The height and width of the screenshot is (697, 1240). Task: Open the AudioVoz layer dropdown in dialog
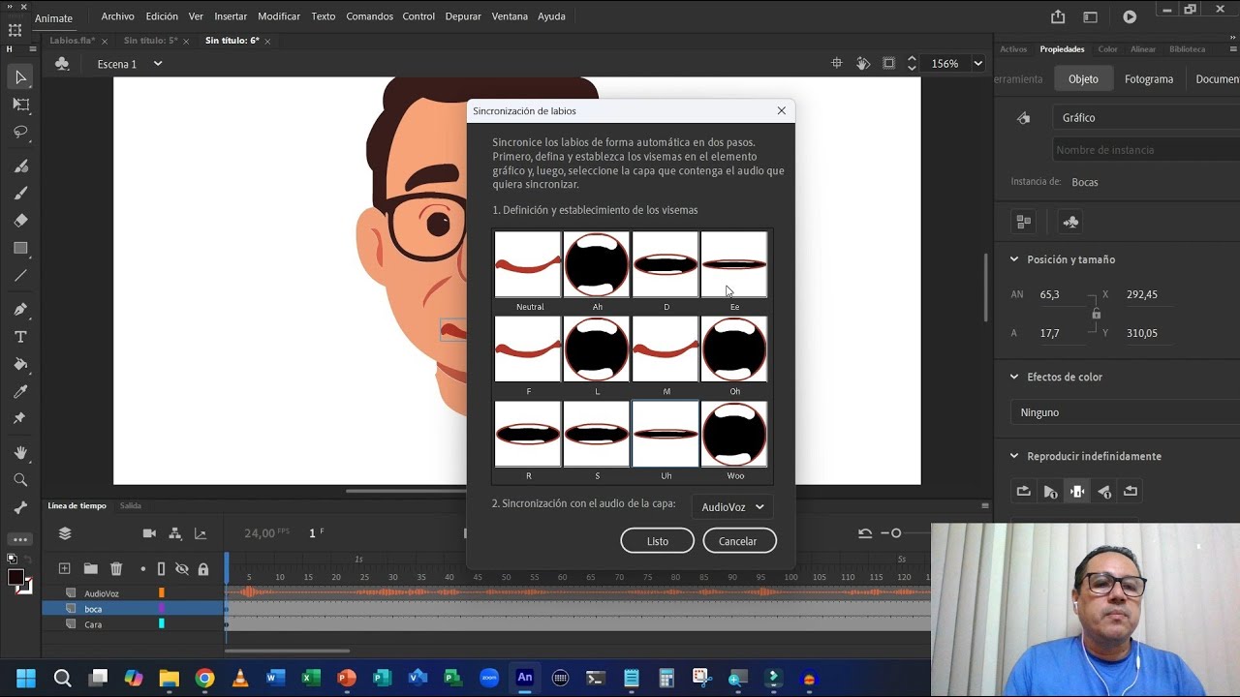click(732, 506)
